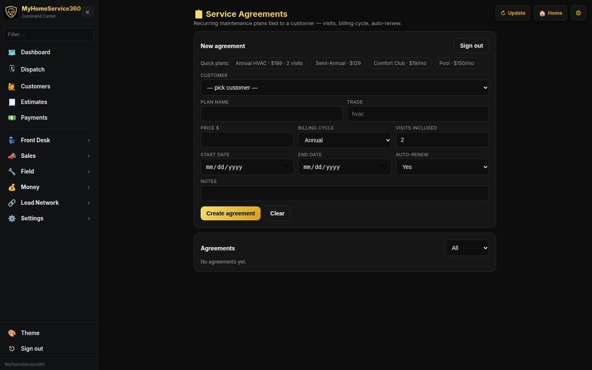592x370 pixels.
Task: Click the Clear button
Action: click(277, 213)
